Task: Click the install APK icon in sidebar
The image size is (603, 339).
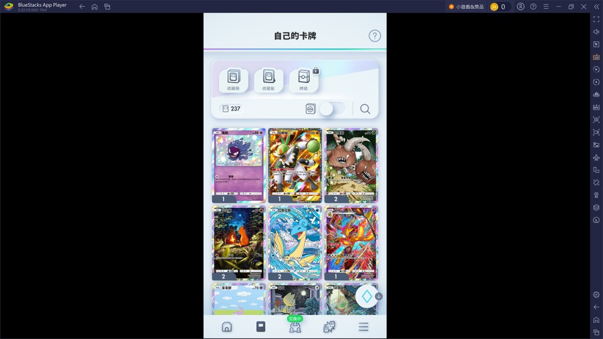Action: point(596,107)
